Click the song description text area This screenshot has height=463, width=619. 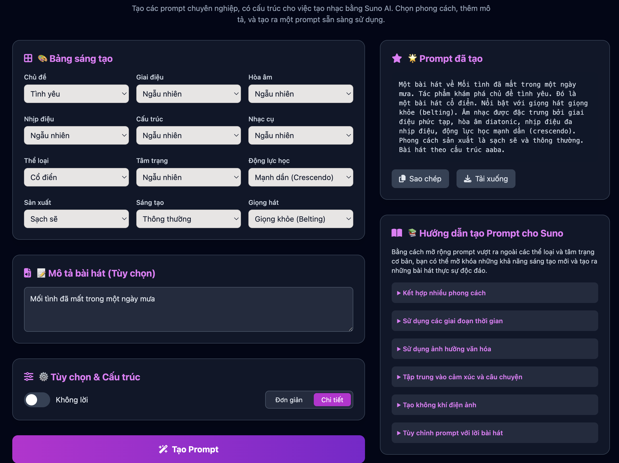tap(188, 309)
